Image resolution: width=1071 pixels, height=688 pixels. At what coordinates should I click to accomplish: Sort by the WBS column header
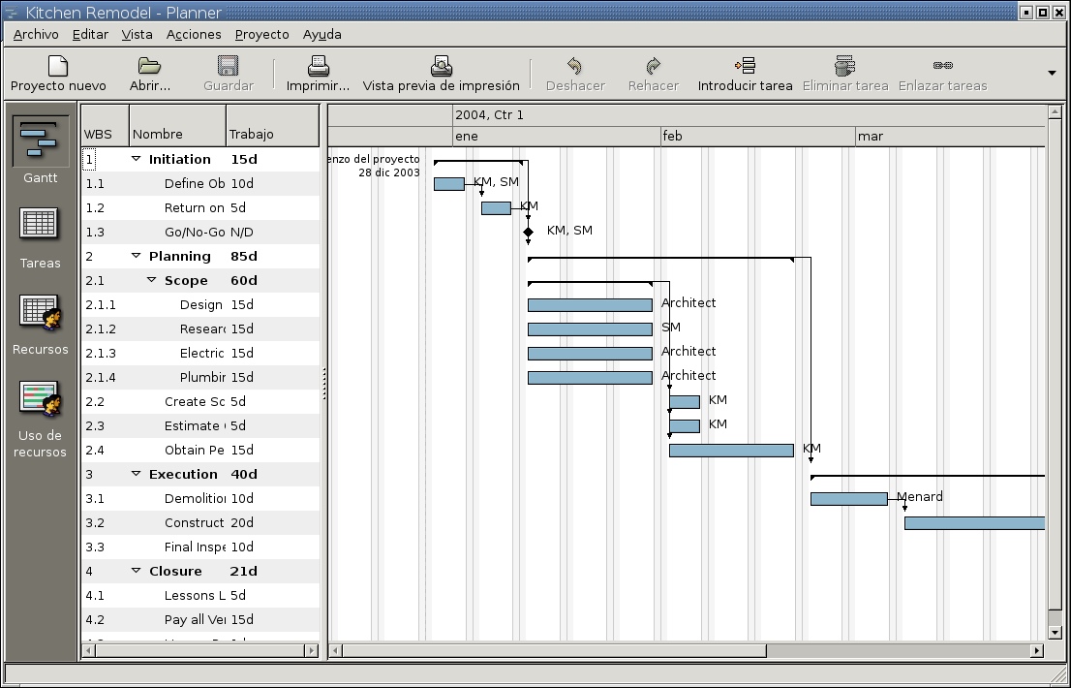(x=106, y=126)
